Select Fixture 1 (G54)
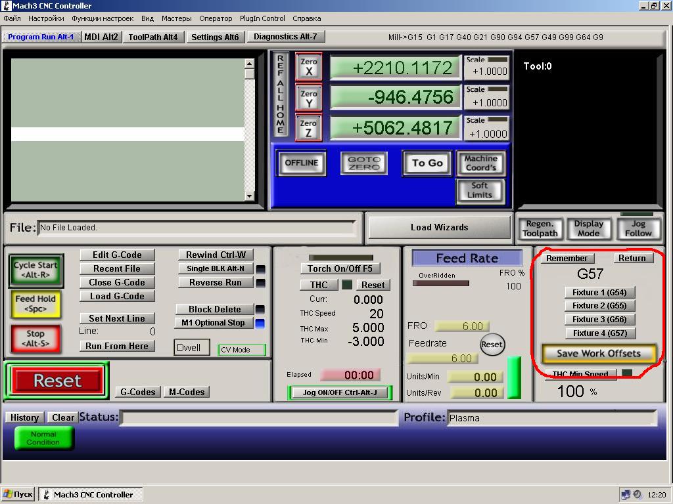This screenshot has height=504, width=673. click(599, 292)
